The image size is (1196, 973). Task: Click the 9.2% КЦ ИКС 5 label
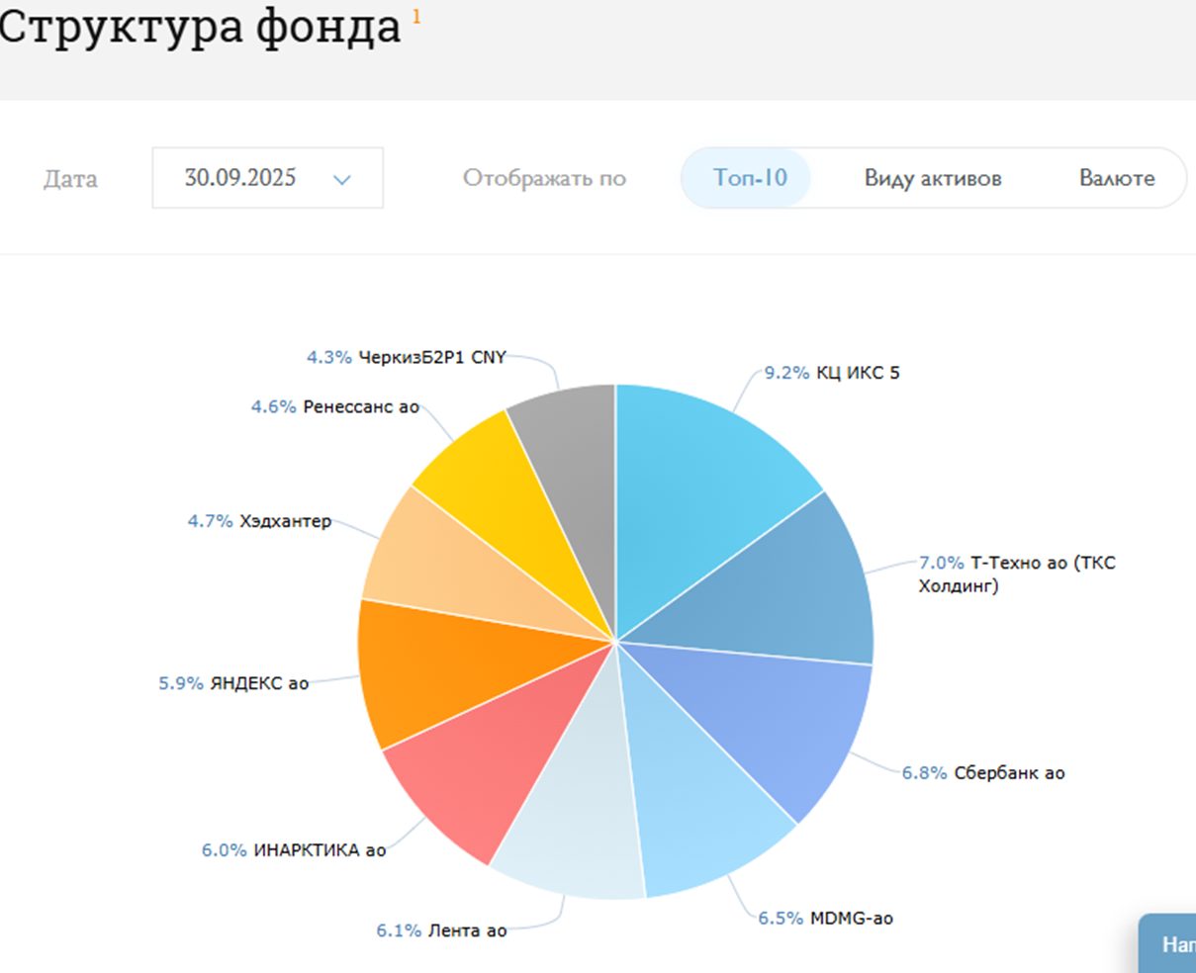tap(832, 373)
